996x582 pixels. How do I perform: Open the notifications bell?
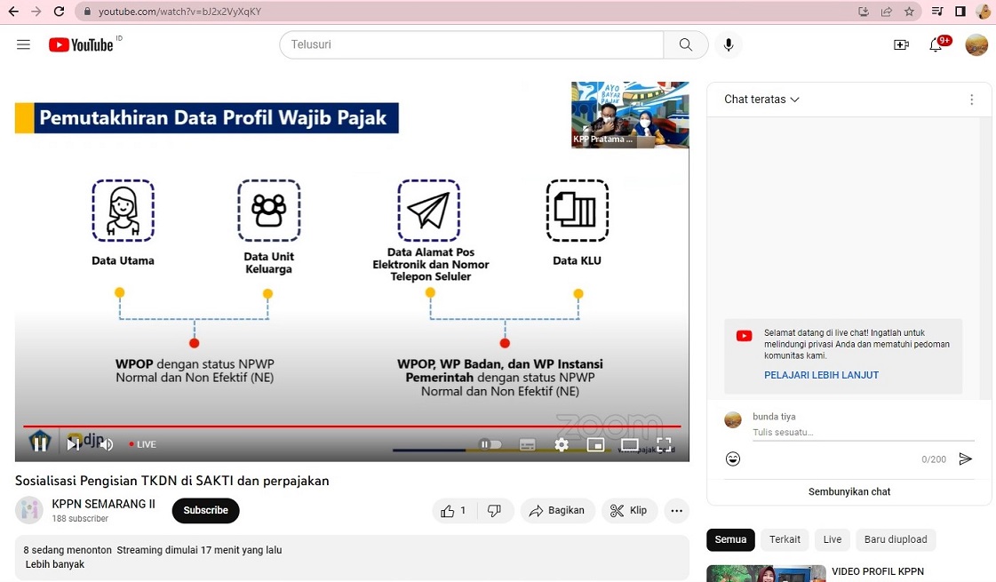tap(936, 44)
